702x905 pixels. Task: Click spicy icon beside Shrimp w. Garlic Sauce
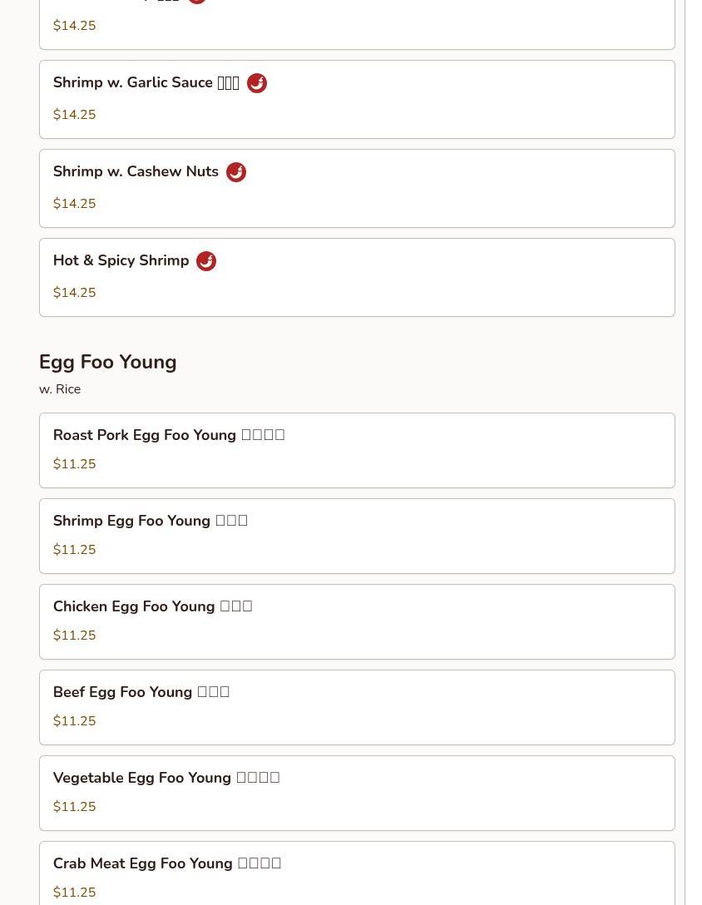pos(256,83)
